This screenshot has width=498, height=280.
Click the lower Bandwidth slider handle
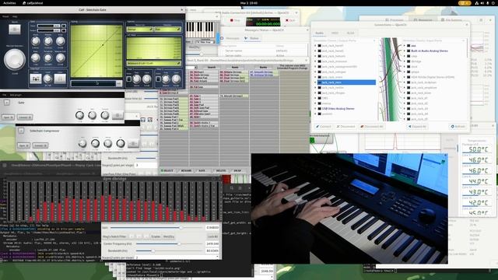(153, 250)
